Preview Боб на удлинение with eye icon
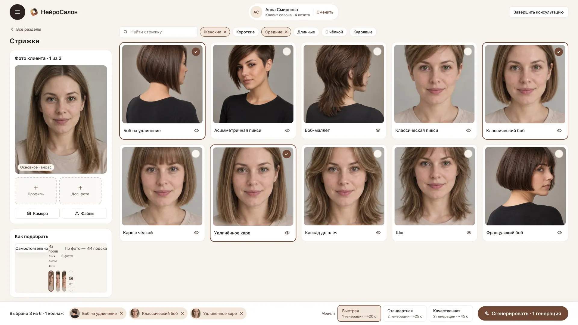 tap(197, 131)
